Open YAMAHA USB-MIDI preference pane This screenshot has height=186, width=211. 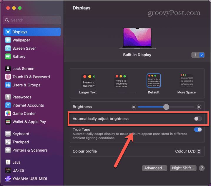[32, 179]
